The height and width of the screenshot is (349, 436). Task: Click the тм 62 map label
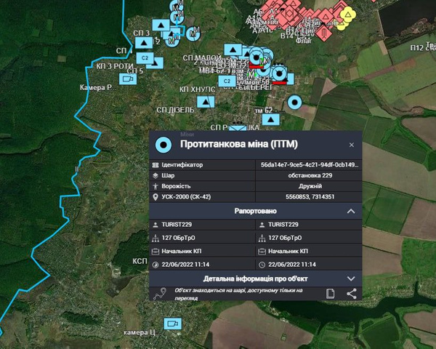point(264,111)
